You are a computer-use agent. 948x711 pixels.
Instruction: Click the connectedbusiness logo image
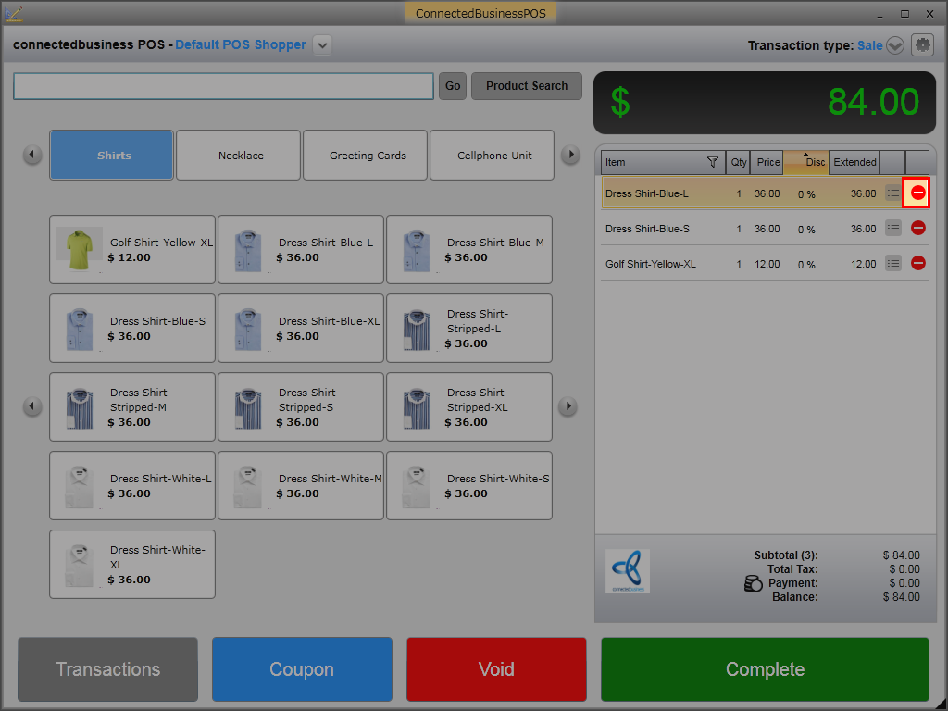point(628,570)
